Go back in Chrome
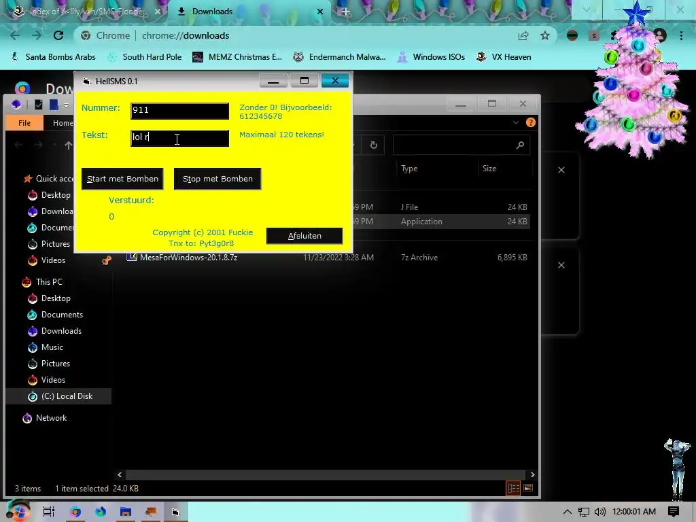 15,35
